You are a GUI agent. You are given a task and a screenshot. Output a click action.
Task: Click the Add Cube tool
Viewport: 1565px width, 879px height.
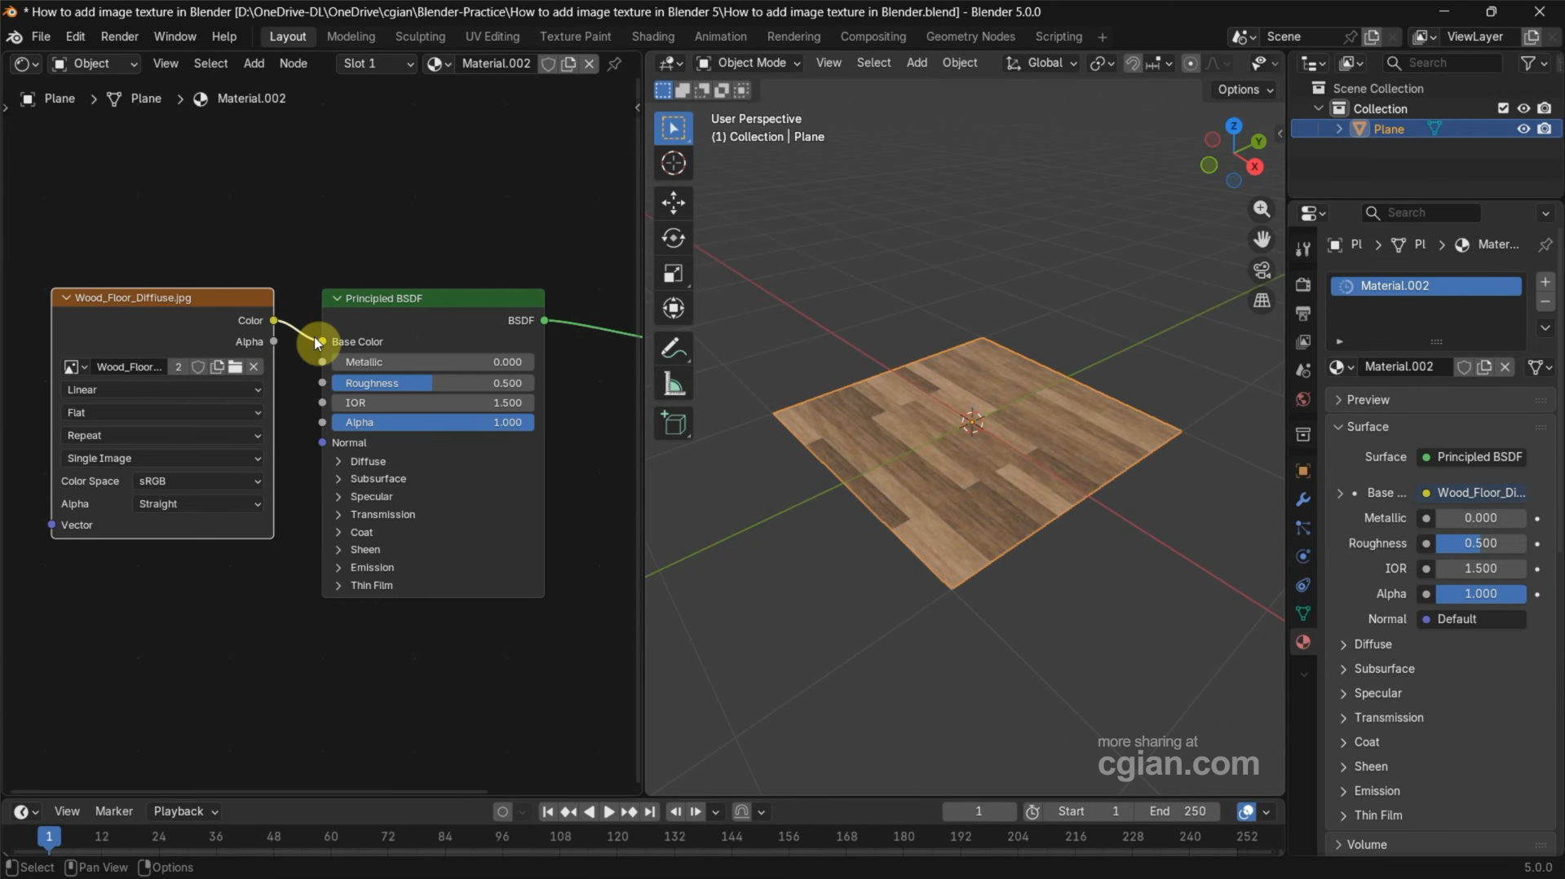(673, 424)
